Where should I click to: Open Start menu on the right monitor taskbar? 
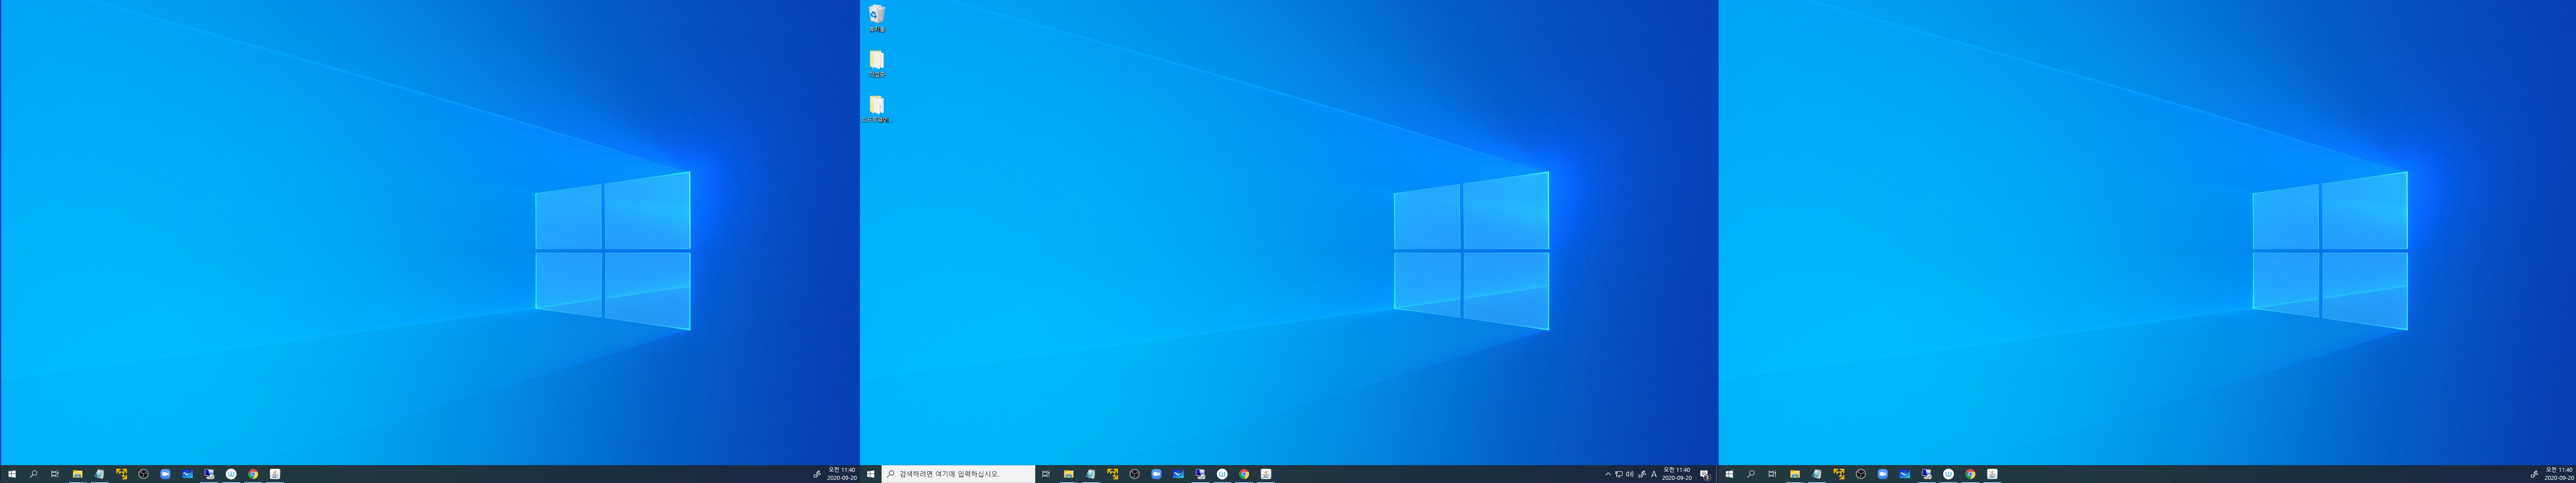pyautogui.click(x=1729, y=474)
